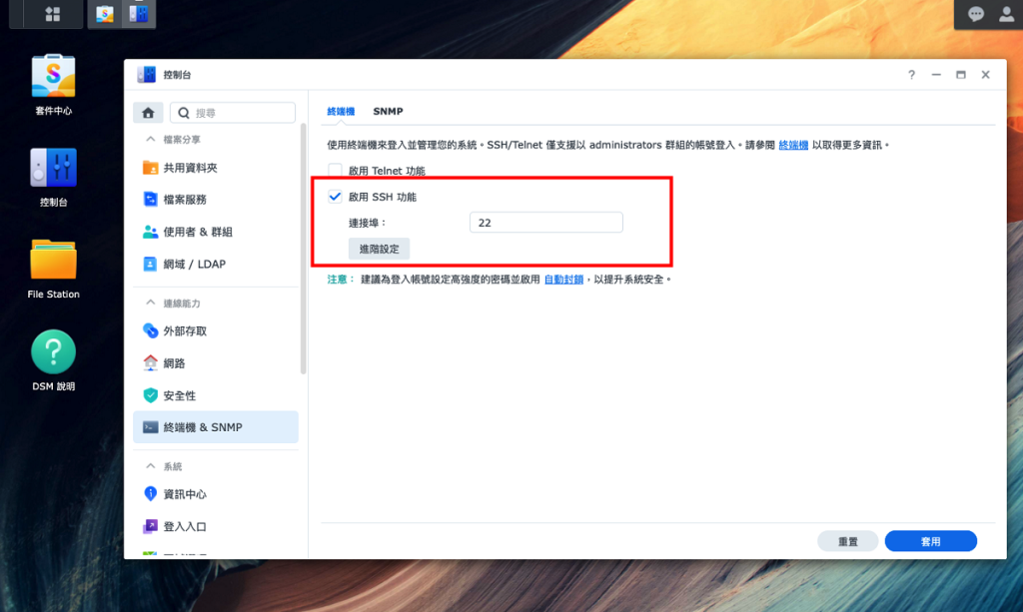Click the 套用 apply button
The height and width of the screenshot is (612, 1023).
(x=930, y=541)
